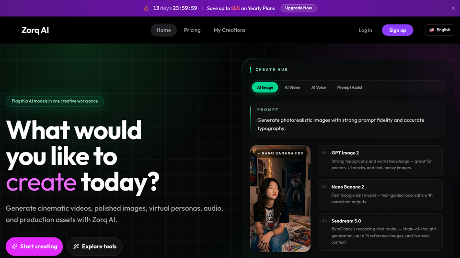Switch to the AI Voice tab
The width and height of the screenshot is (460, 258).
pyautogui.click(x=318, y=87)
